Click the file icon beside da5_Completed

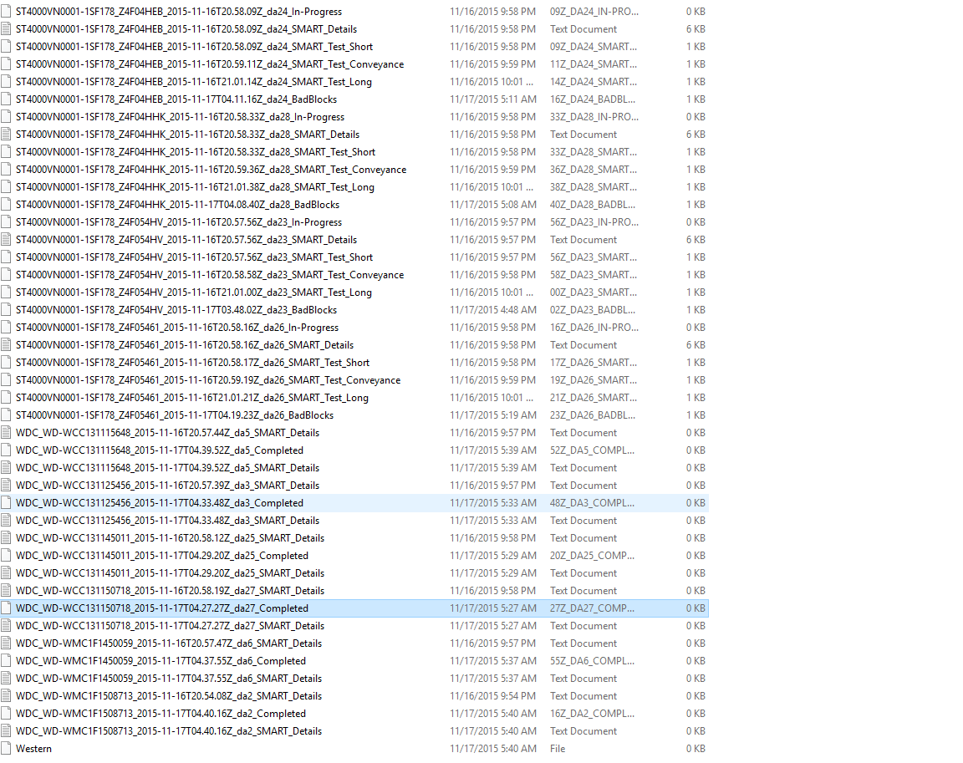click(x=6, y=450)
